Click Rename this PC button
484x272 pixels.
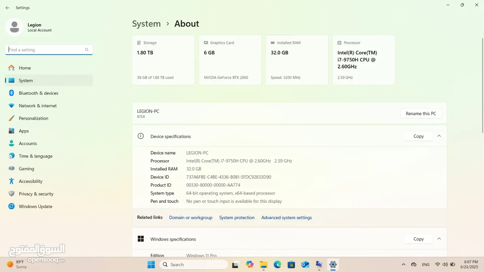[421, 113]
